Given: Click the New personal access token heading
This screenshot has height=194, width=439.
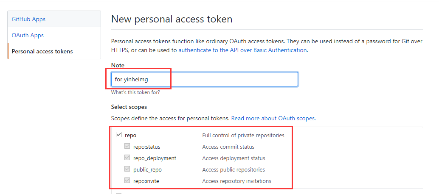Looking at the screenshot, I should 172,19.
